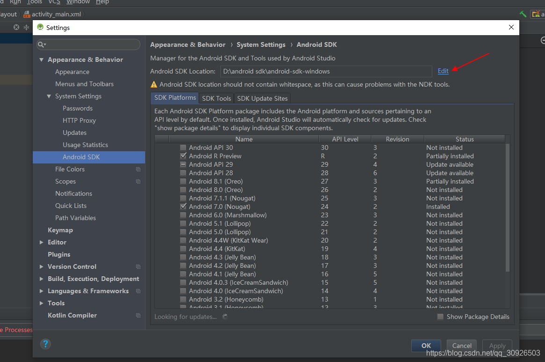Image resolution: width=545 pixels, height=362 pixels.
Task: Check the Android 8.1 (Oreo) checkbox
Action: click(x=183, y=181)
